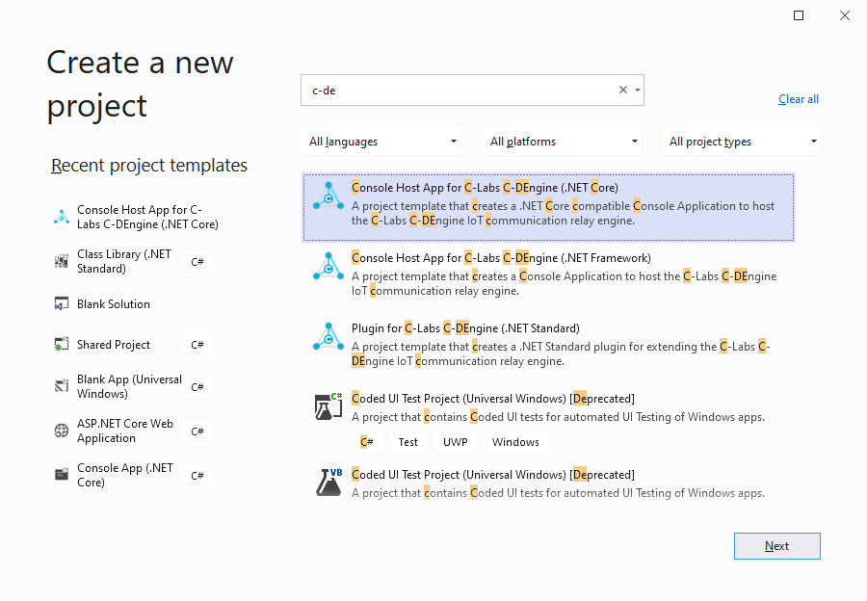Image resolution: width=867 pixels, height=601 pixels.
Task: Click the Clear all link
Action: click(799, 99)
